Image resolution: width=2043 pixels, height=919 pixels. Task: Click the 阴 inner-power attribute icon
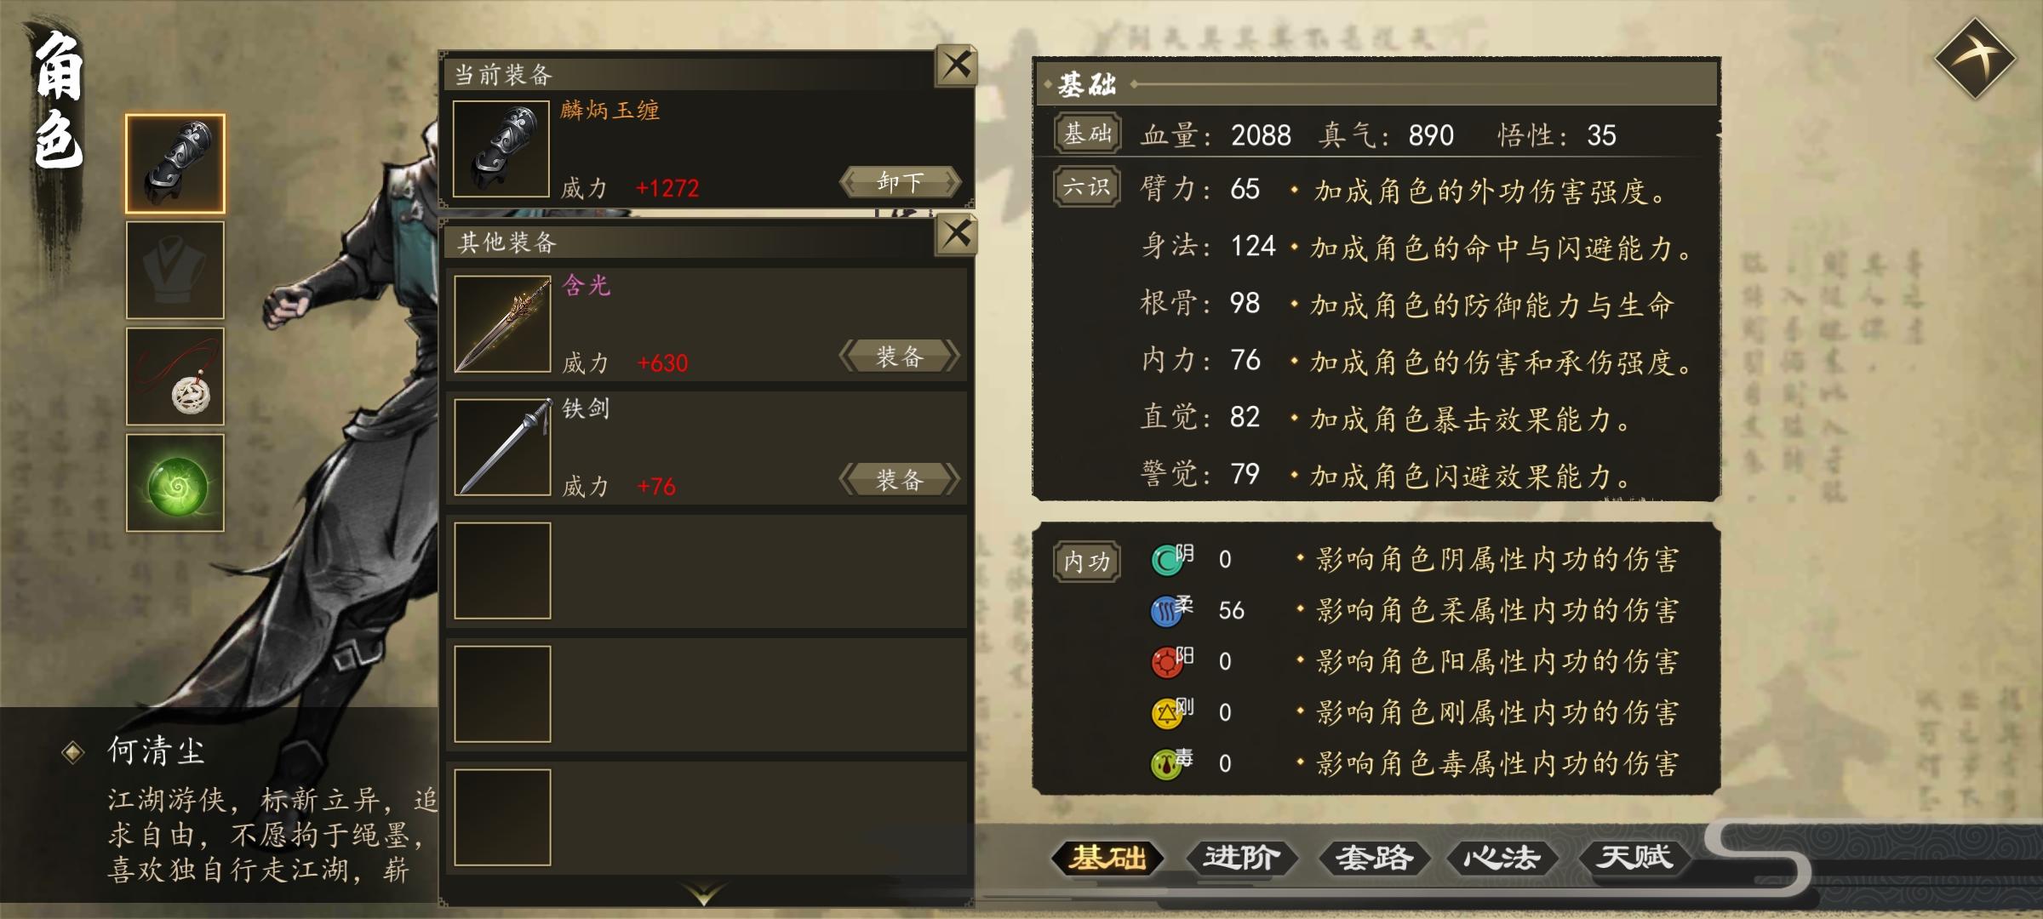(1167, 560)
